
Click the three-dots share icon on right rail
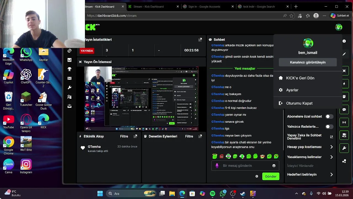344,161
